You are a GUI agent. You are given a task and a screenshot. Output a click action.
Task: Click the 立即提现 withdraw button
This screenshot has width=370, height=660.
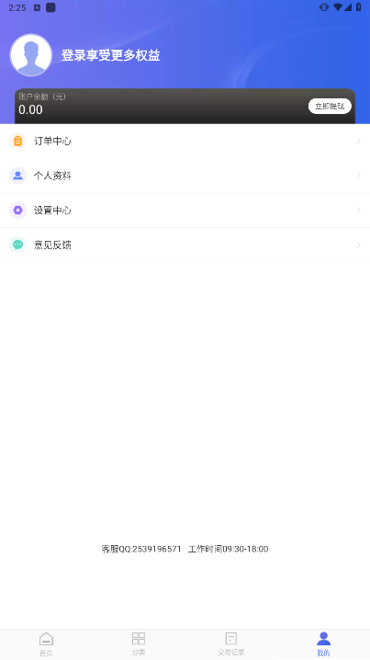pos(330,106)
